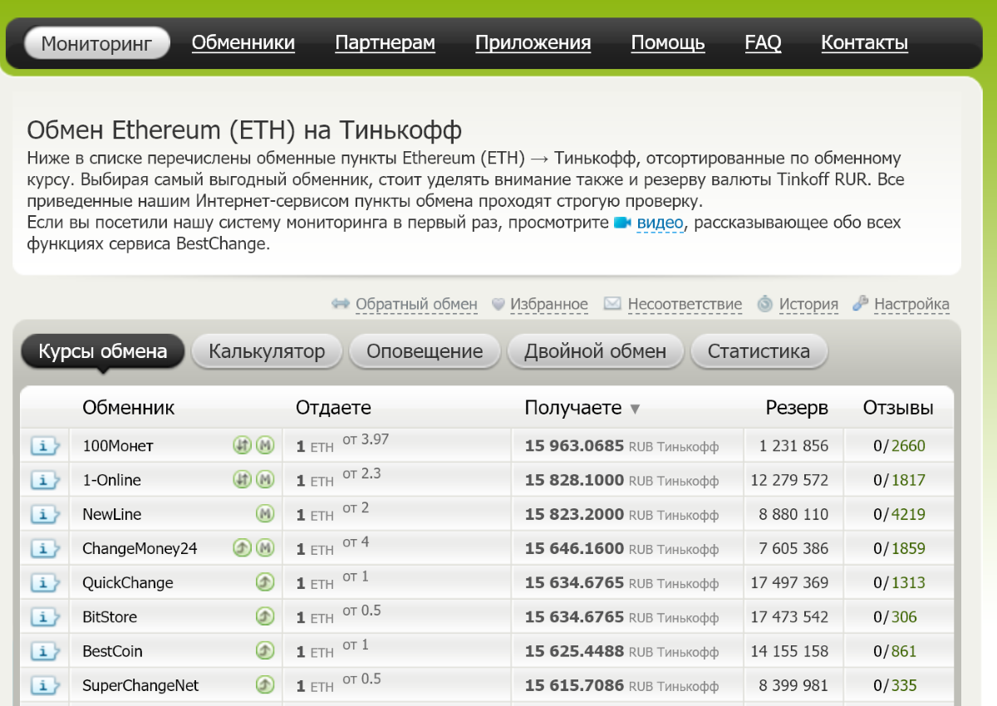Image resolution: width=997 pixels, height=706 pixels.
Task: Click the green badge icon beside SuperChangeNet
Action: [265, 685]
